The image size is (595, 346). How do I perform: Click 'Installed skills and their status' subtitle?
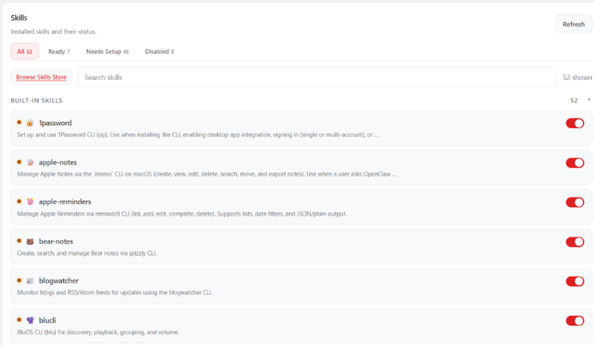(x=54, y=32)
